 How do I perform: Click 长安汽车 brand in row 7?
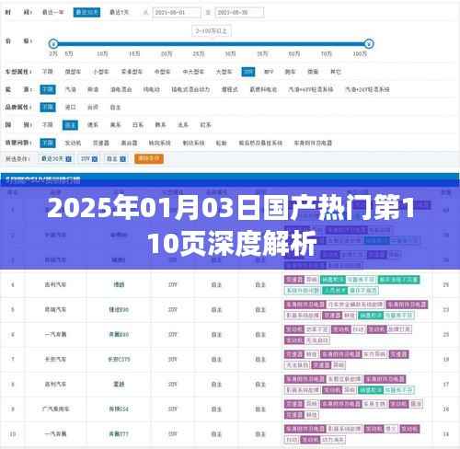tap(55, 359)
